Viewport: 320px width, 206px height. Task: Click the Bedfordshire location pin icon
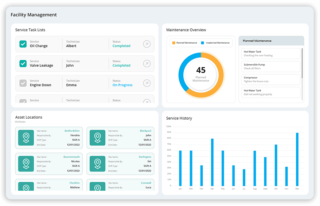tap(26, 138)
